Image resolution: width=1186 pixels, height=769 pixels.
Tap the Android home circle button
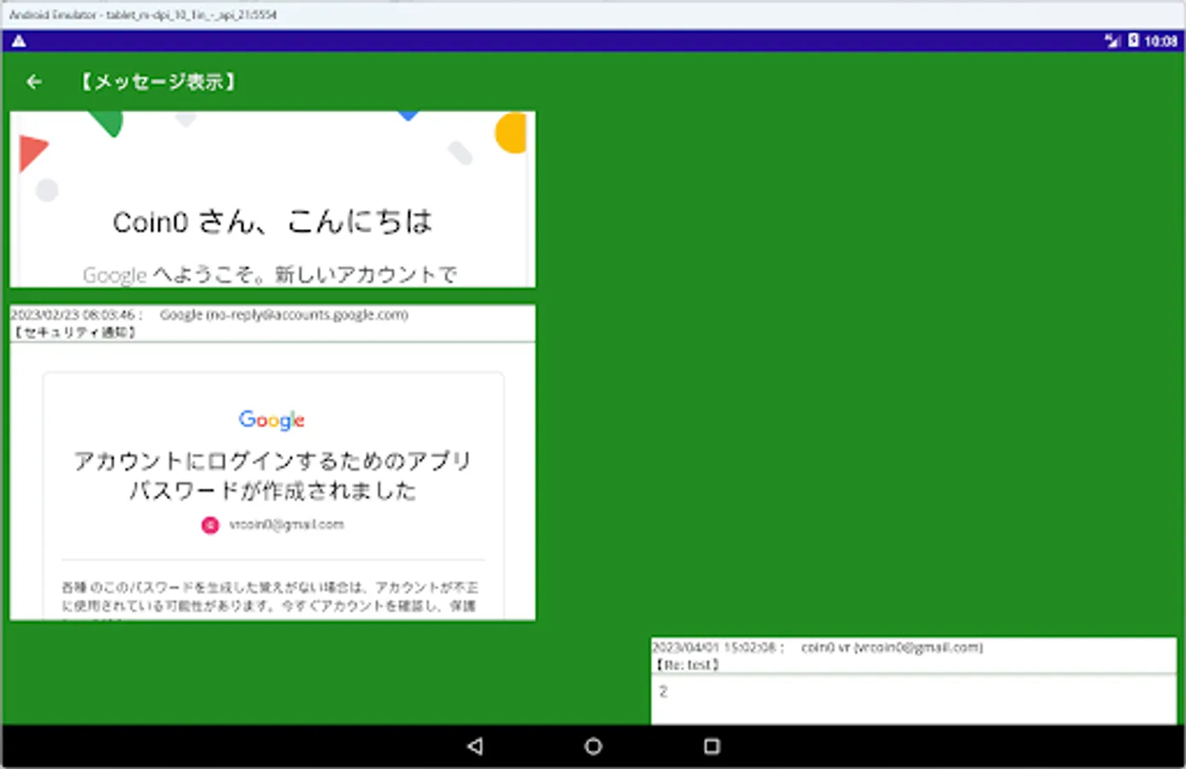[x=593, y=746]
